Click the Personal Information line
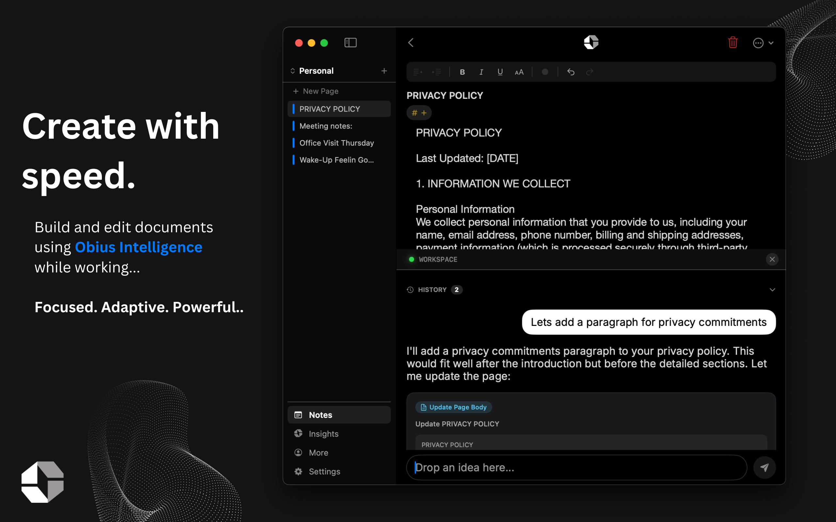 465,209
